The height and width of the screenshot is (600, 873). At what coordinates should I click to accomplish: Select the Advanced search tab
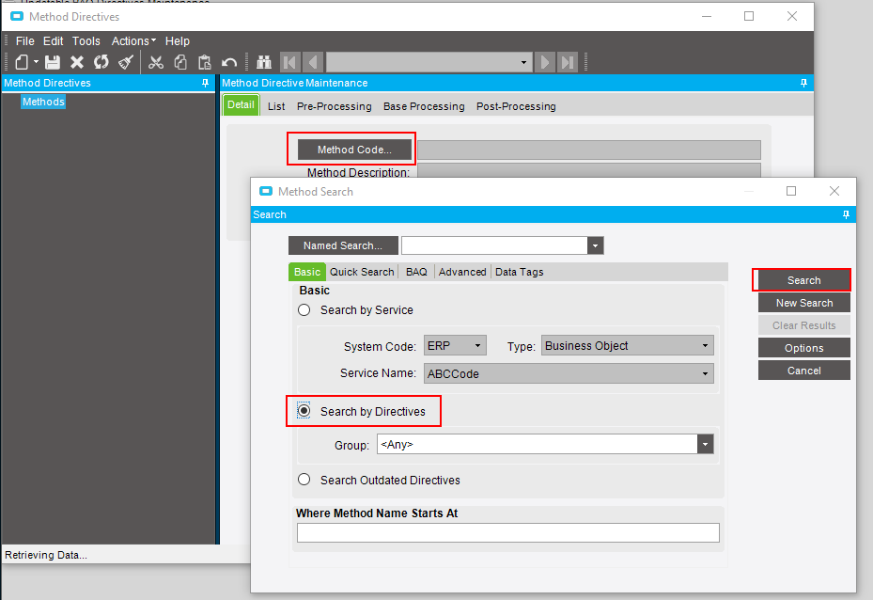(462, 272)
